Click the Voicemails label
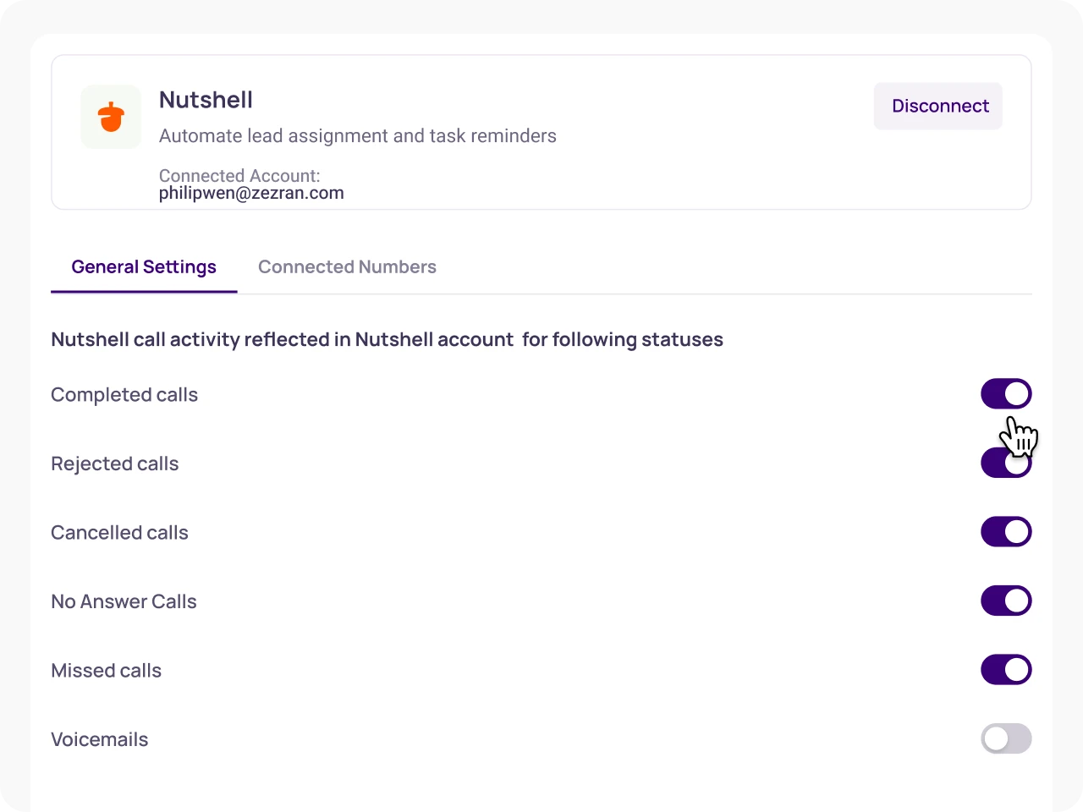1083x812 pixels. click(99, 739)
